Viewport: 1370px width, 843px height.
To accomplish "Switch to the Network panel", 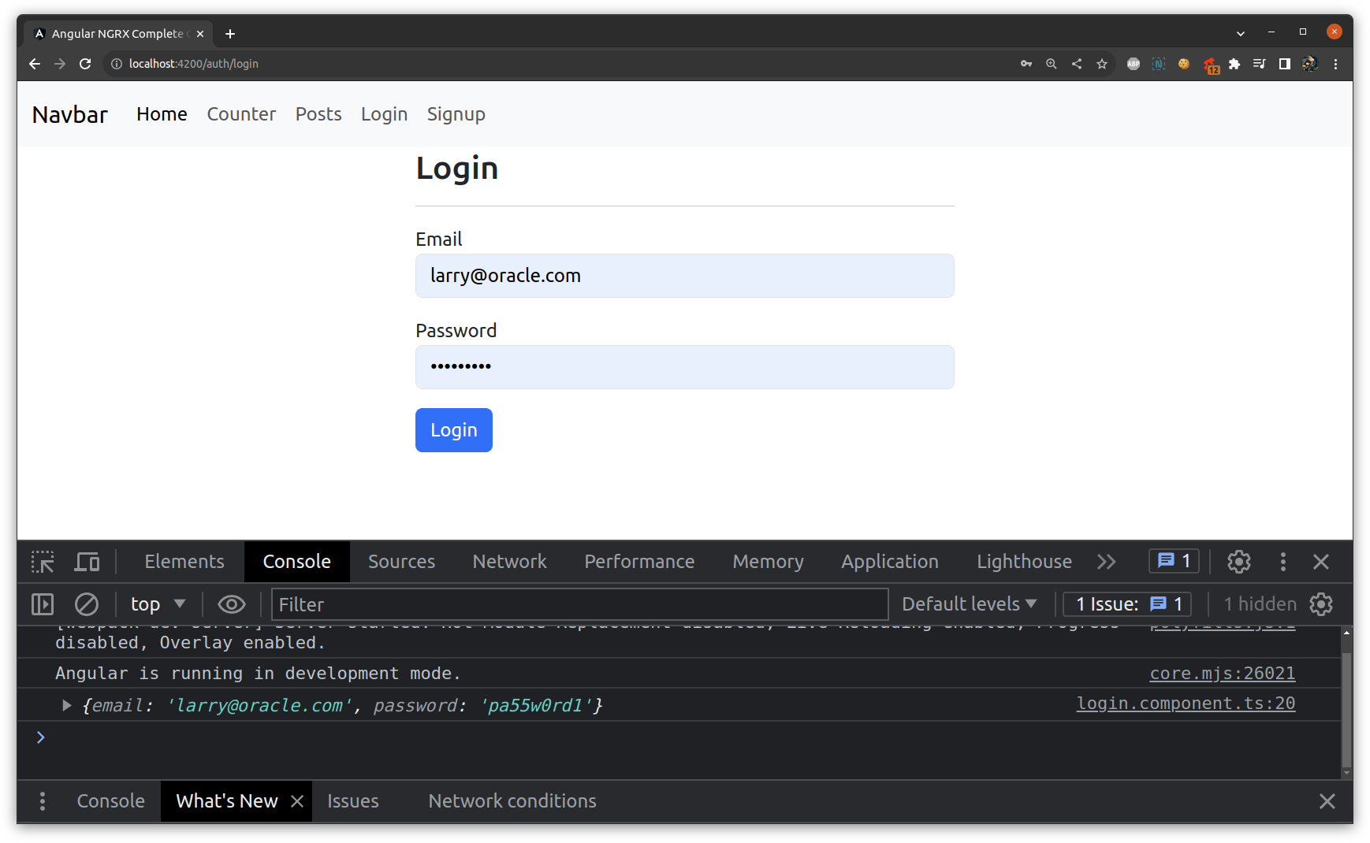I will 509,561.
